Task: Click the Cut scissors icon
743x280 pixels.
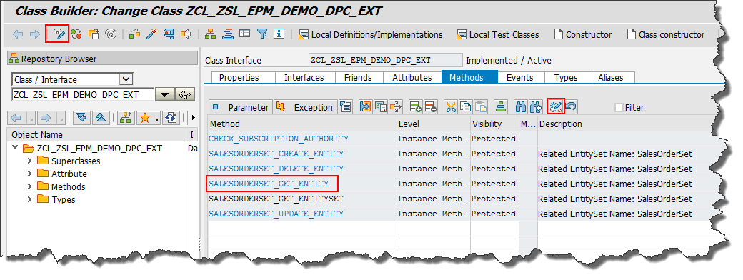Action: pyautogui.click(x=451, y=107)
